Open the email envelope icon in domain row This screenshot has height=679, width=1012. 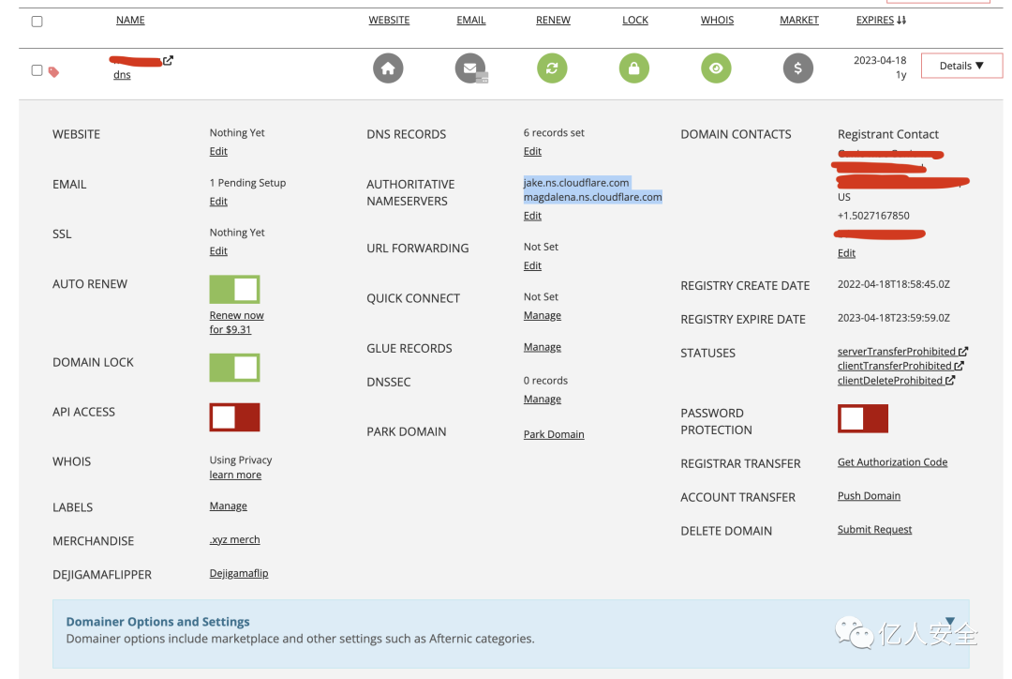[x=470, y=68]
